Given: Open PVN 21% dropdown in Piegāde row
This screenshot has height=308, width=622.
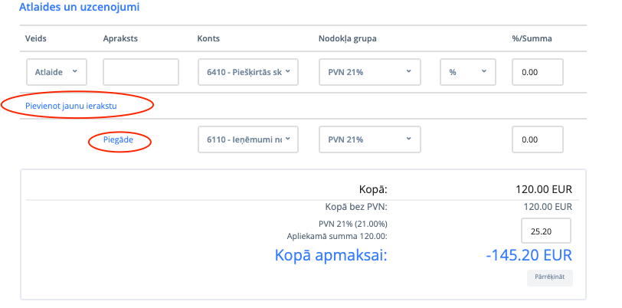Looking at the screenshot, I should tap(369, 139).
